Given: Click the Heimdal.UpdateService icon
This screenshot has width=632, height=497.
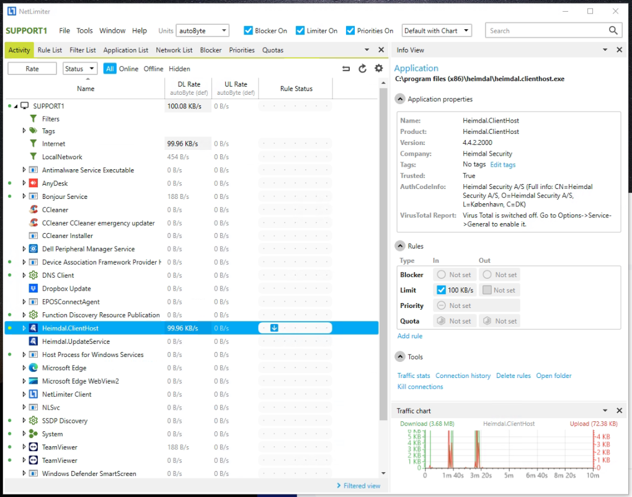Looking at the screenshot, I should point(33,341).
